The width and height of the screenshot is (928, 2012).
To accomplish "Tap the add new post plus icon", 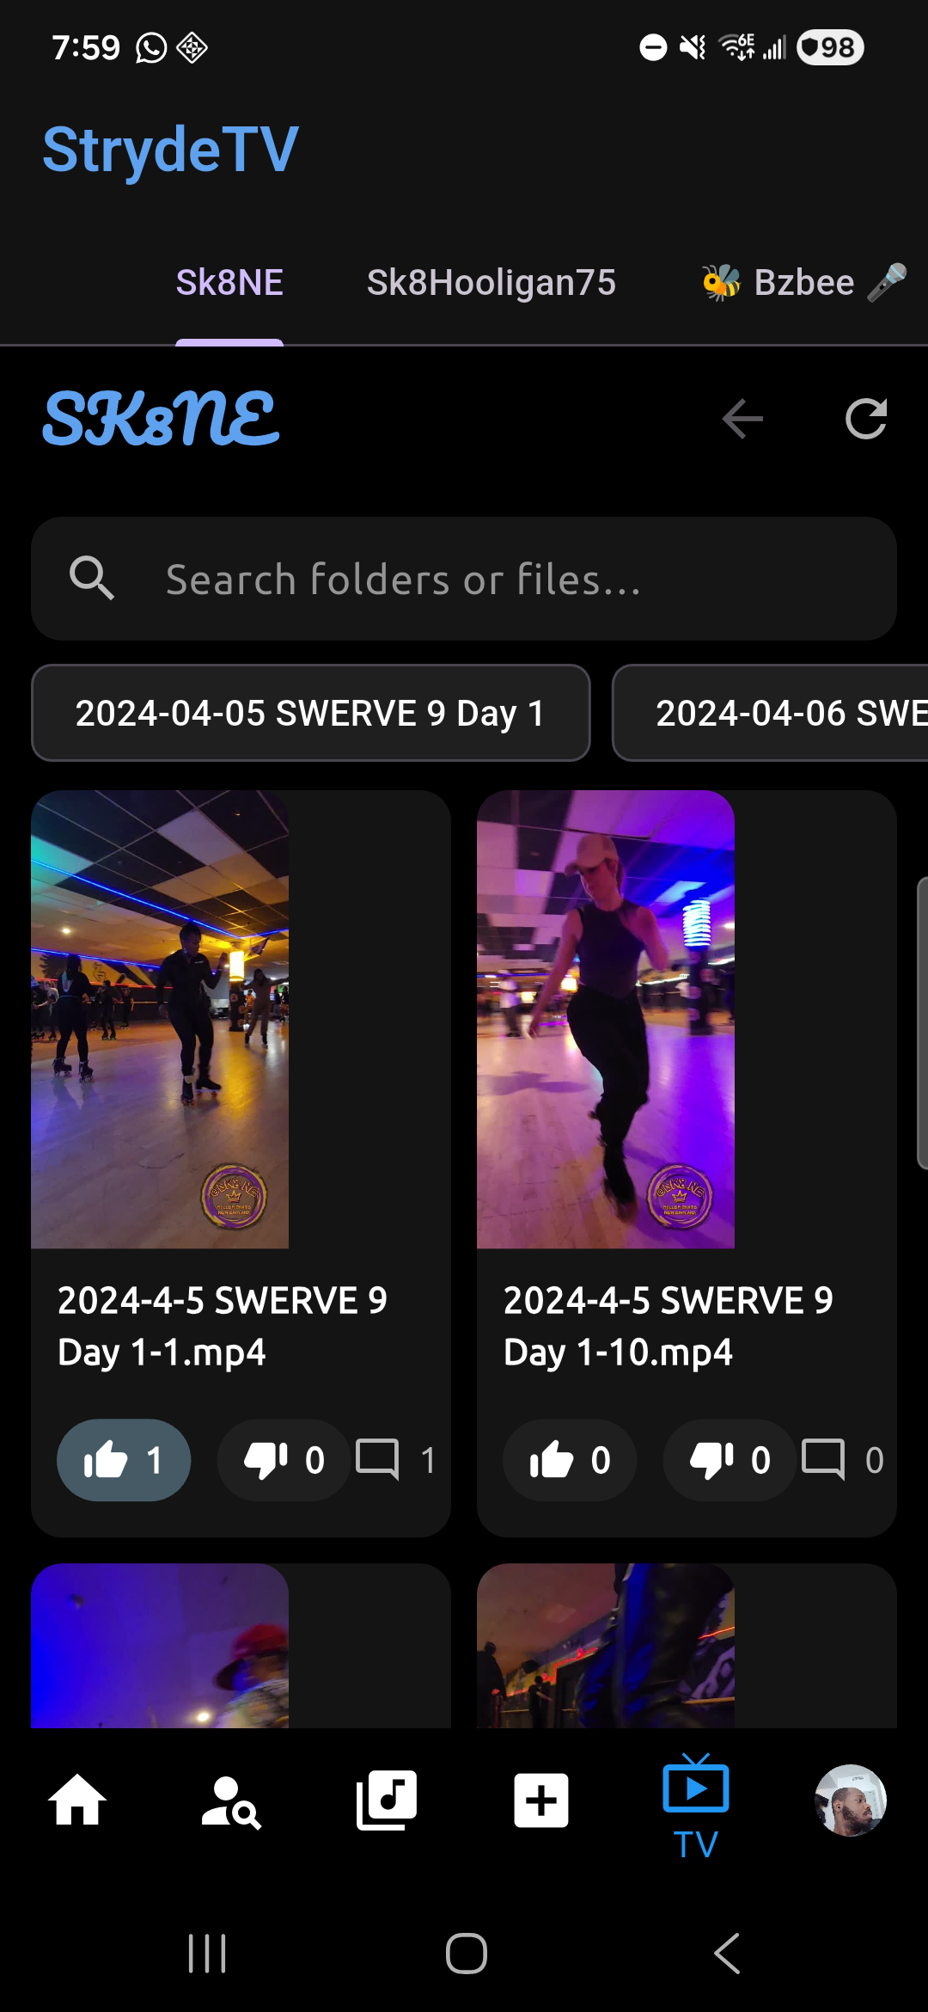I will [x=540, y=1800].
